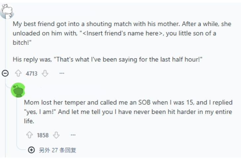Downvote the reply with 1858 points
Image resolution: width=241 pixels, height=160 pixels.
[x=56, y=135]
